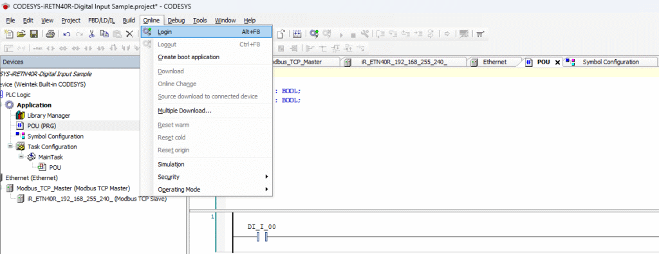Click the Start play icon in toolbar
The height and width of the screenshot is (254, 659).
tap(341, 35)
